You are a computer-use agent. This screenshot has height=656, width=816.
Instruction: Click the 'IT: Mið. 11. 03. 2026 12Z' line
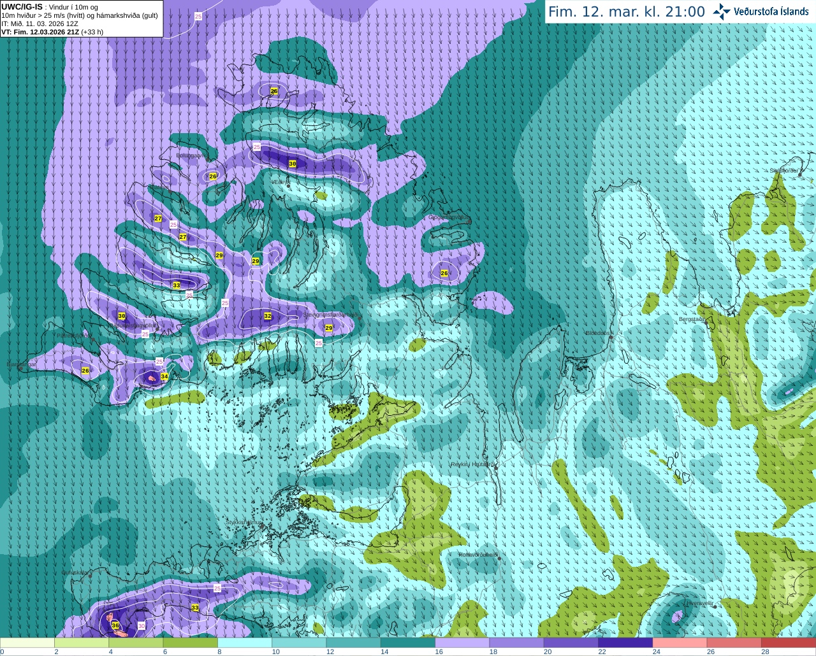point(40,24)
